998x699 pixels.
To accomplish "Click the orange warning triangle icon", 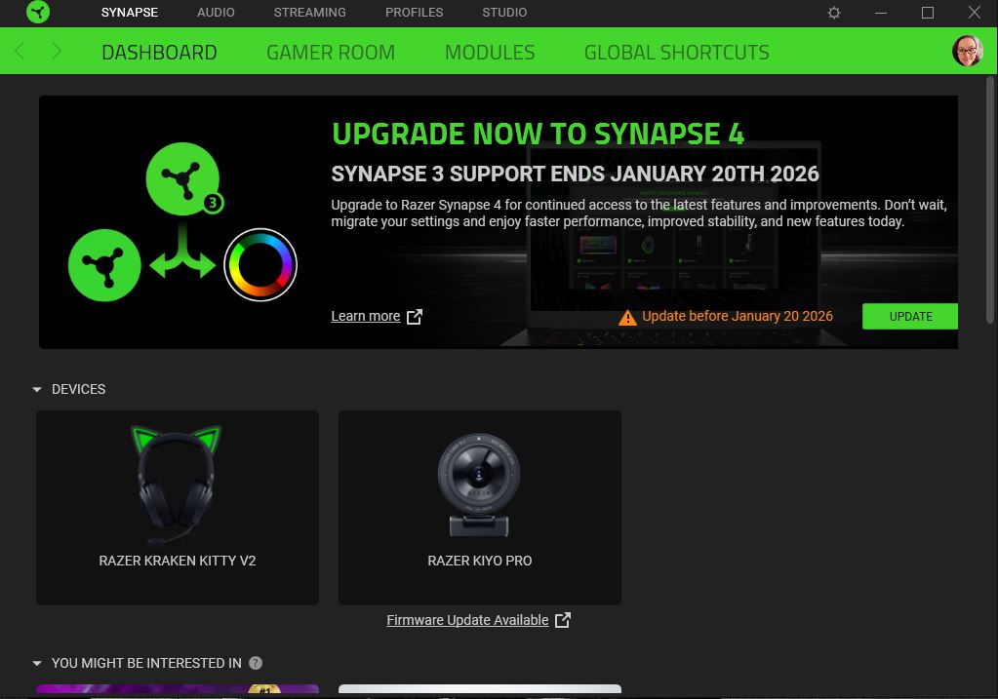I will 627,318.
